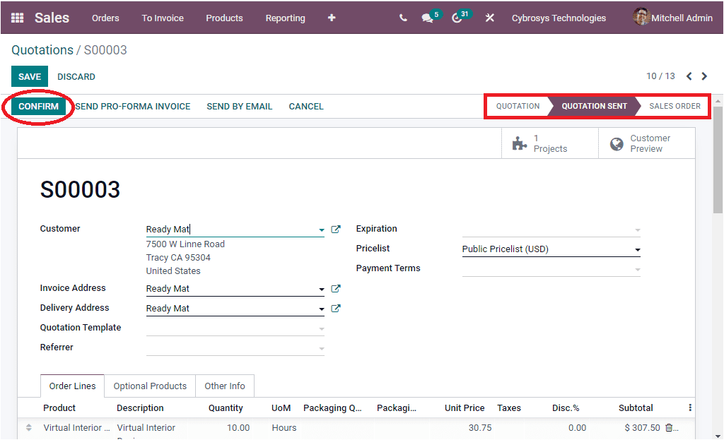Image resolution: width=724 pixels, height=440 pixels.
Task: Click the developer tools wrench icon
Action: (489, 18)
